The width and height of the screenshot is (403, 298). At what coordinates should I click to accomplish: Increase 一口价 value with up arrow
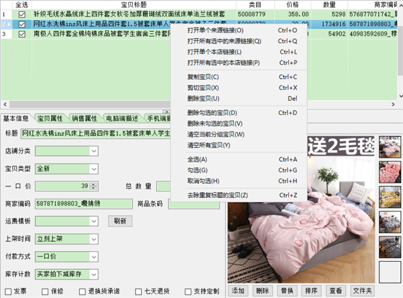(93, 184)
